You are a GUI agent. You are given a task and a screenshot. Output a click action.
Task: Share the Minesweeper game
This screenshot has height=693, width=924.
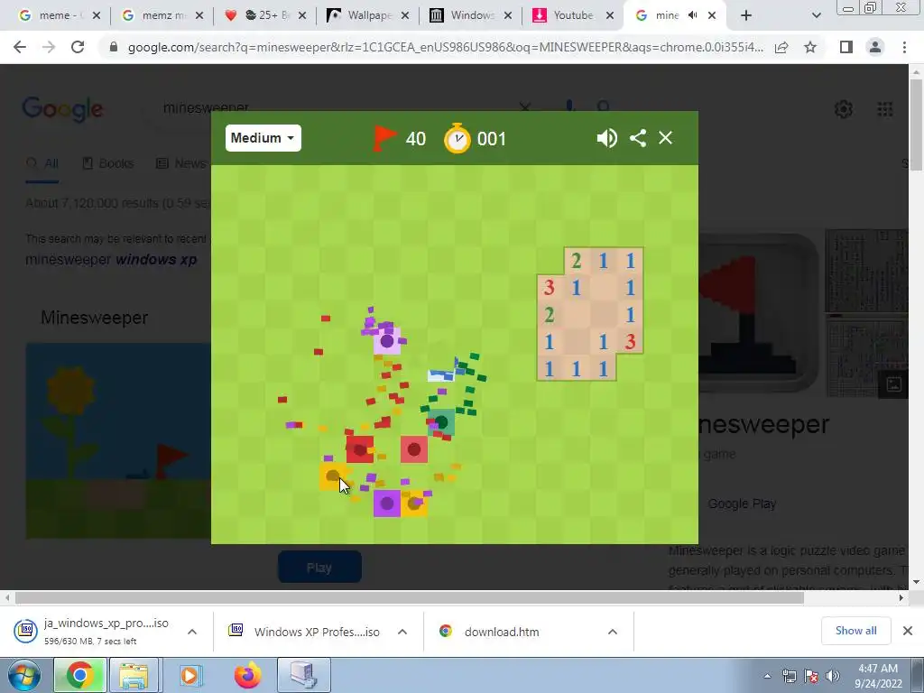click(638, 138)
